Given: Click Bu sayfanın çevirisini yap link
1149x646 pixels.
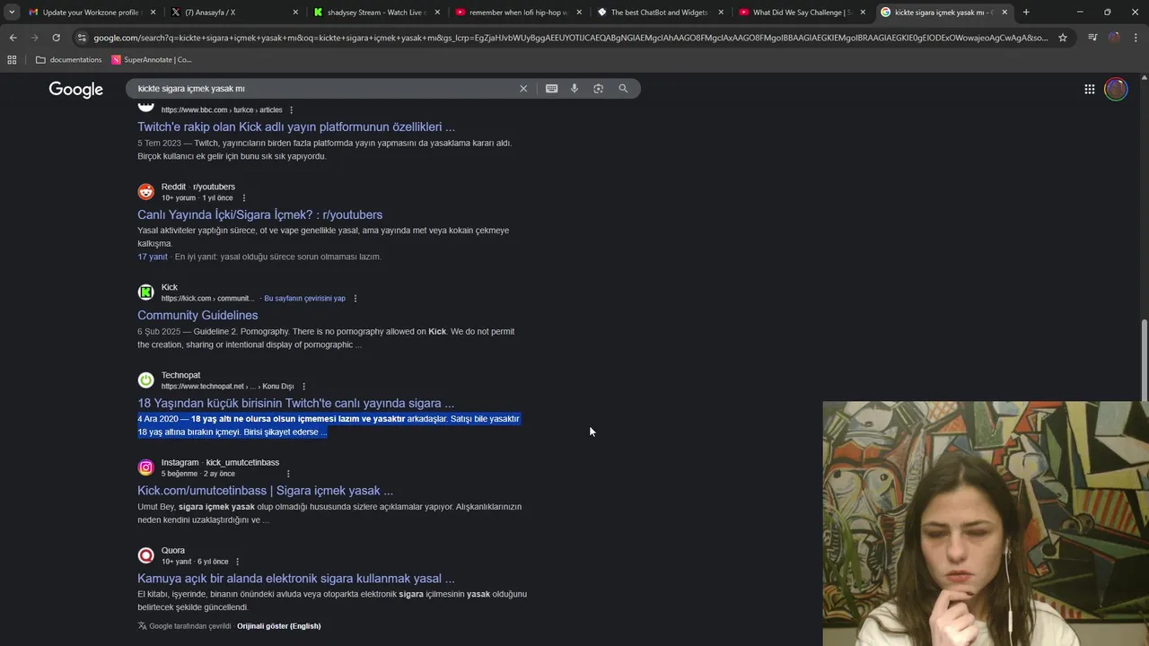Looking at the screenshot, I should pos(304,298).
